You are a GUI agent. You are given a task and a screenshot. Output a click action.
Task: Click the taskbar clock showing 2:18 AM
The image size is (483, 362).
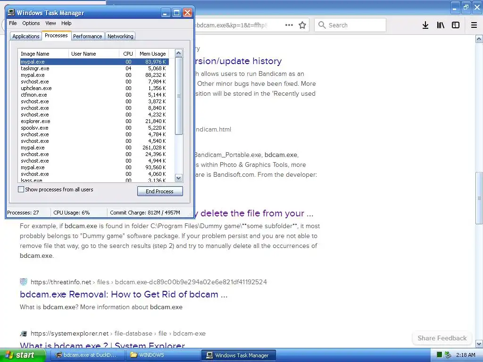[x=466, y=355]
